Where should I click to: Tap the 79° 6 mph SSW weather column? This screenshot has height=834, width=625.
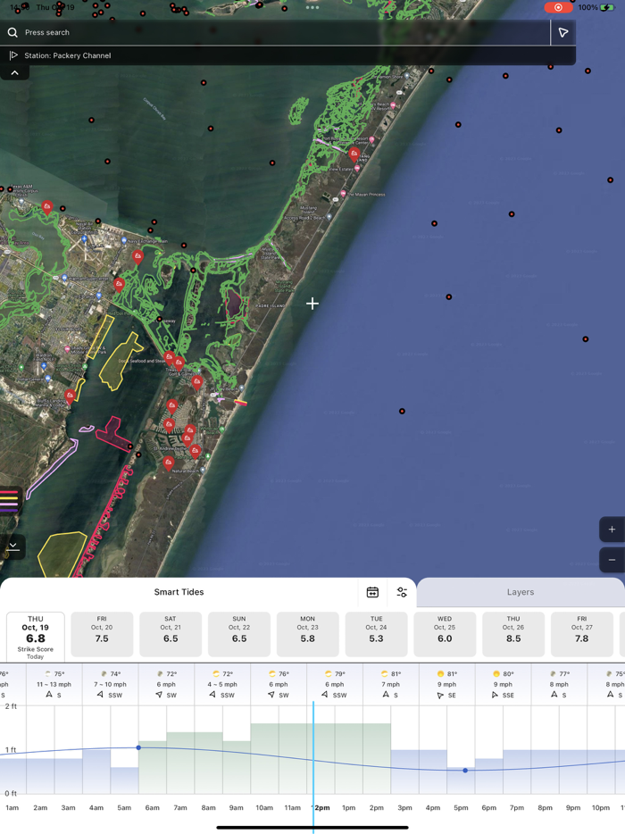tap(335, 684)
